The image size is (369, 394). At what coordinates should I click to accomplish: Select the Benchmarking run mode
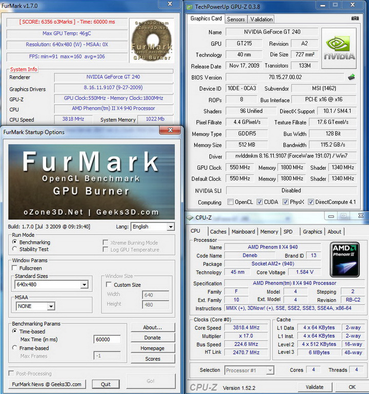tap(14, 242)
